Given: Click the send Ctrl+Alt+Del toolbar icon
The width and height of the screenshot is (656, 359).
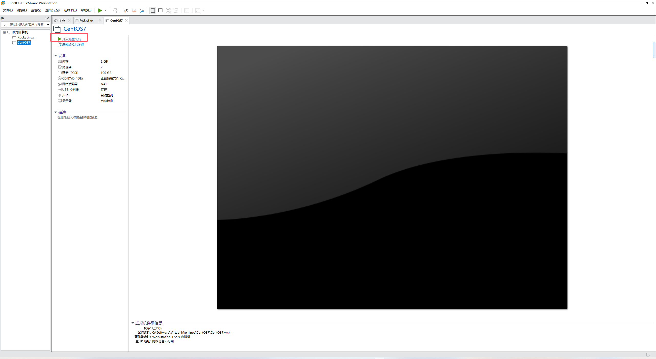Looking at the screenshot, I should [x=115, y=11].
